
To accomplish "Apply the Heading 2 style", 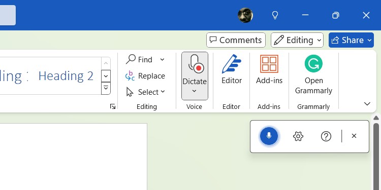I will tap(66, 76).
